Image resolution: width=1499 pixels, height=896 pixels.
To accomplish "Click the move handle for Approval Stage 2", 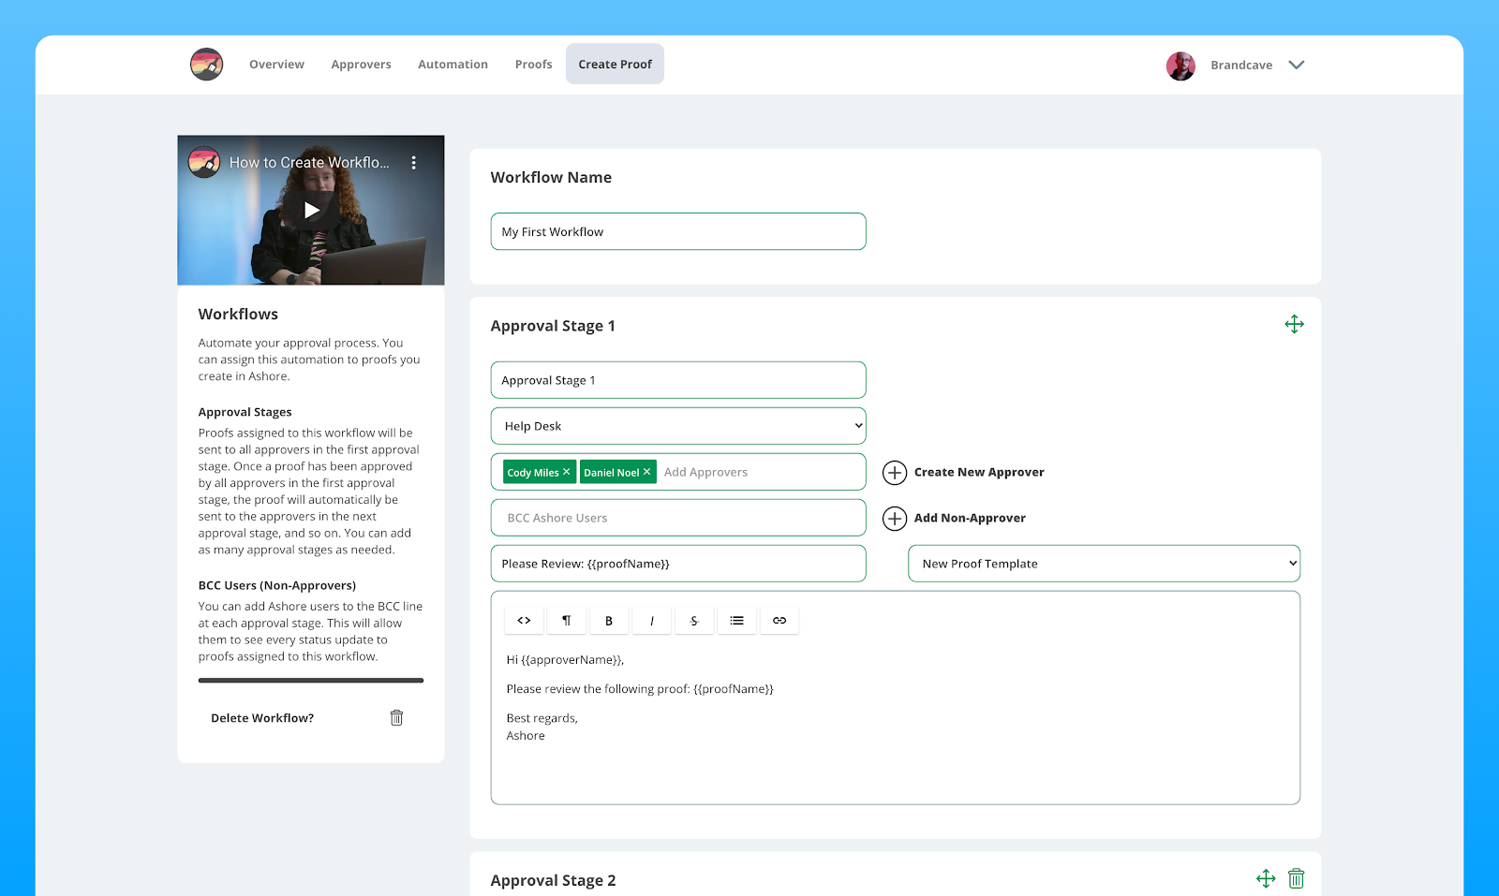I will (x=1266, y=878).
